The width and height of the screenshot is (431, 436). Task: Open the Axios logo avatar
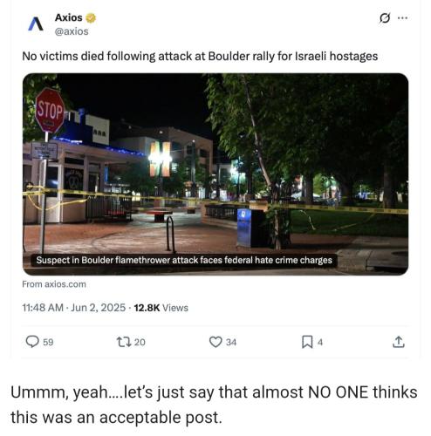click(x=36, y=24)
